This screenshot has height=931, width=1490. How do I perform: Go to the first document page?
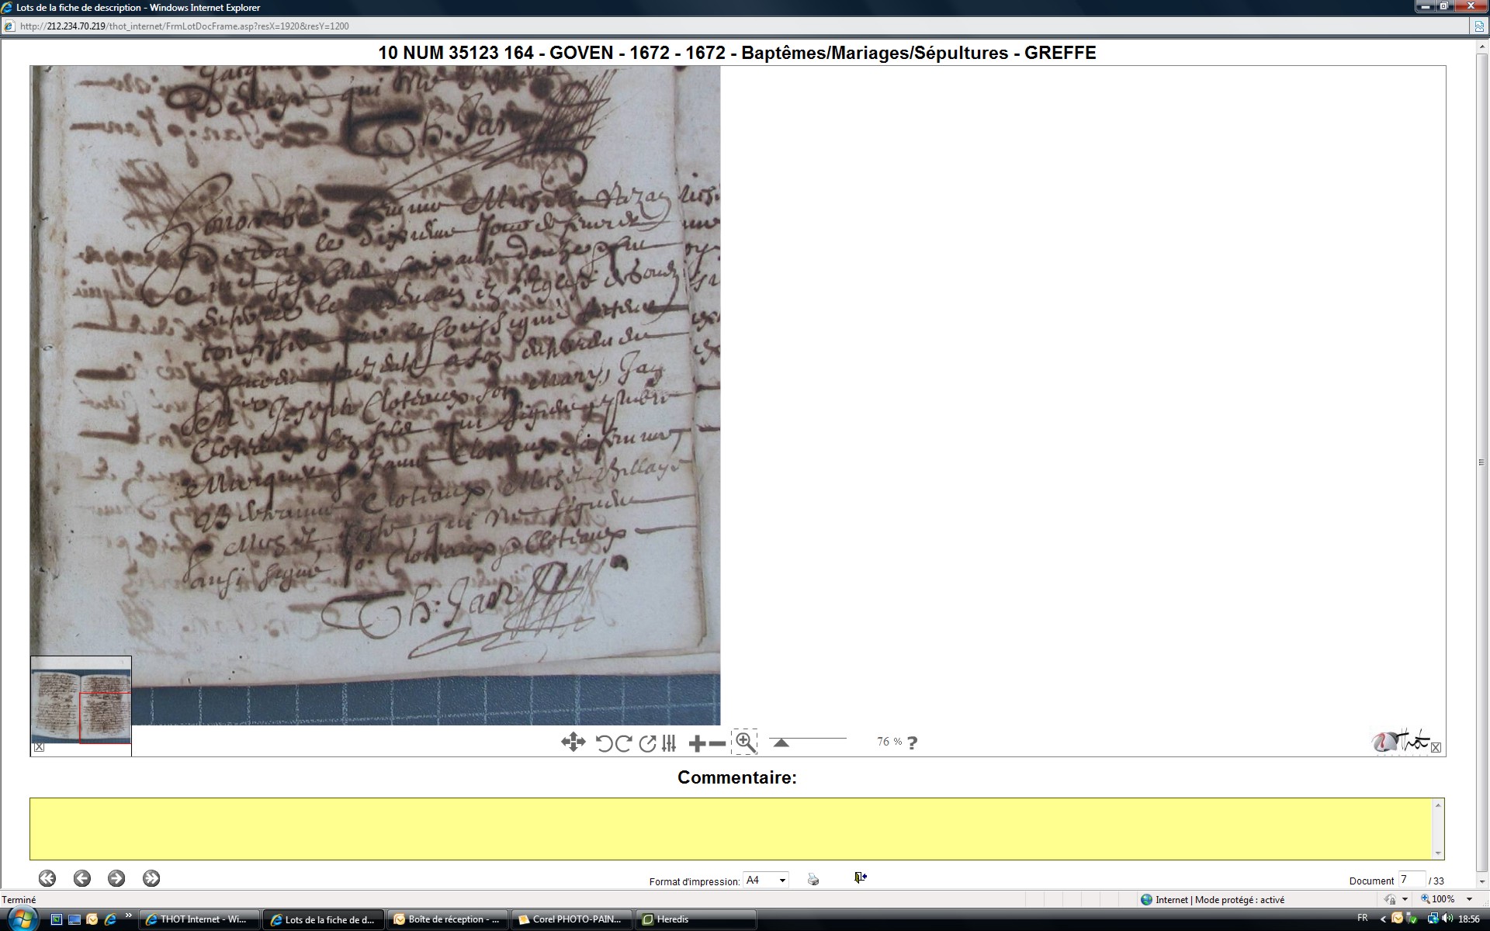[x=47, y=878]
